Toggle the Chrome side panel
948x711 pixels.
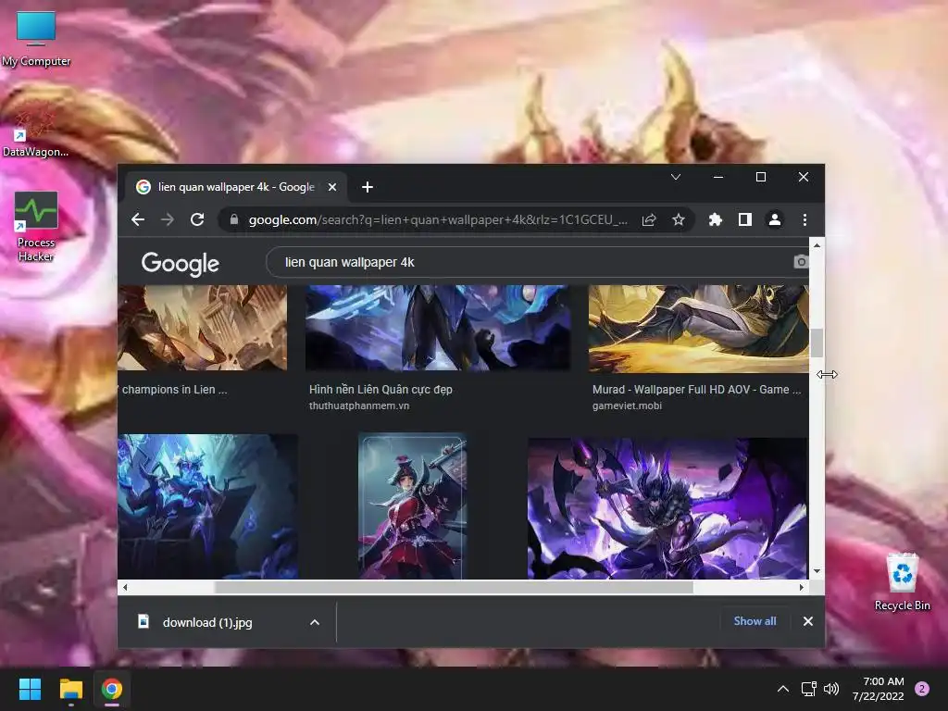[x=745, y=219]
